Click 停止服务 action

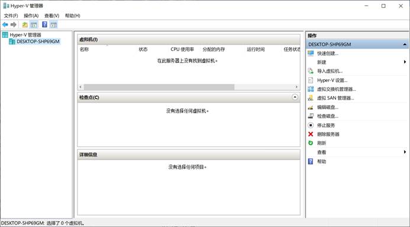point(326,126)
